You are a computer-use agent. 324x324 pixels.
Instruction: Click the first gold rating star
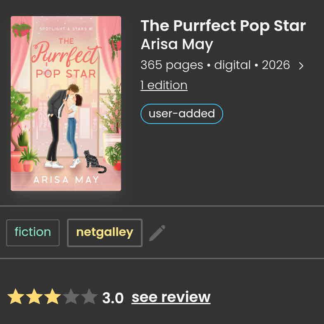pyautogui.click(x=16, y=297)
